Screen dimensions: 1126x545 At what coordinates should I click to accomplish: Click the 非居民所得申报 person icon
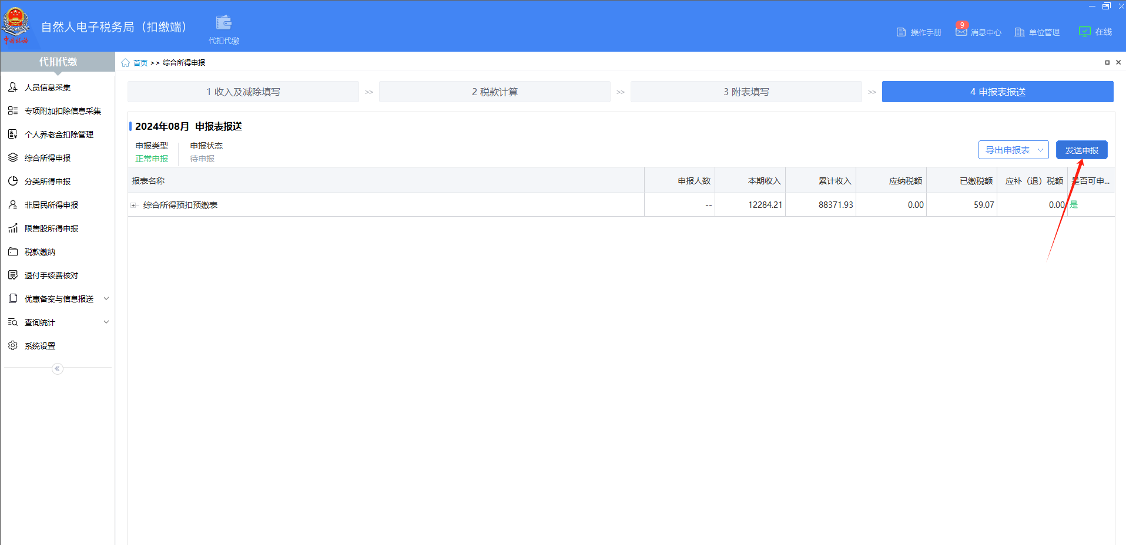click(13, 204)
